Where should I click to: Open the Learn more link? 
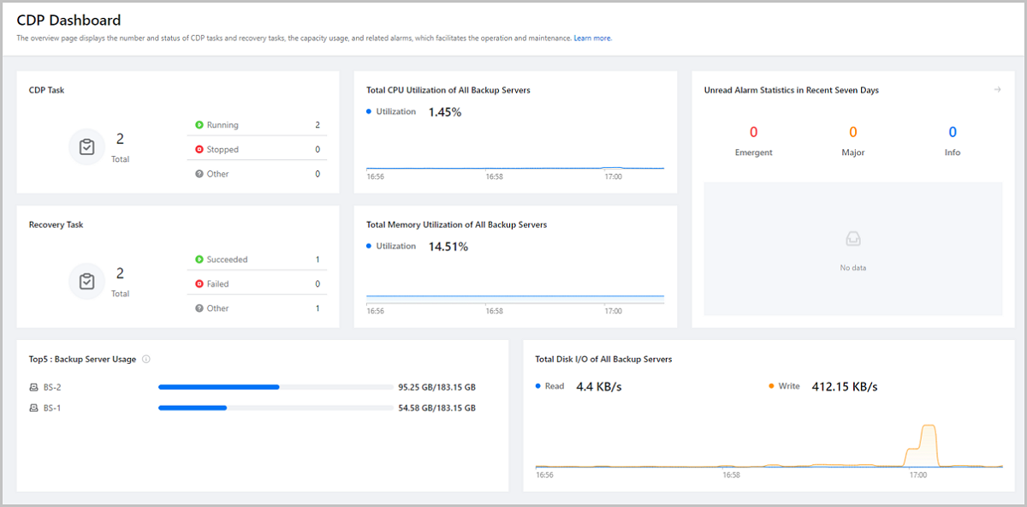coord(592,39)
